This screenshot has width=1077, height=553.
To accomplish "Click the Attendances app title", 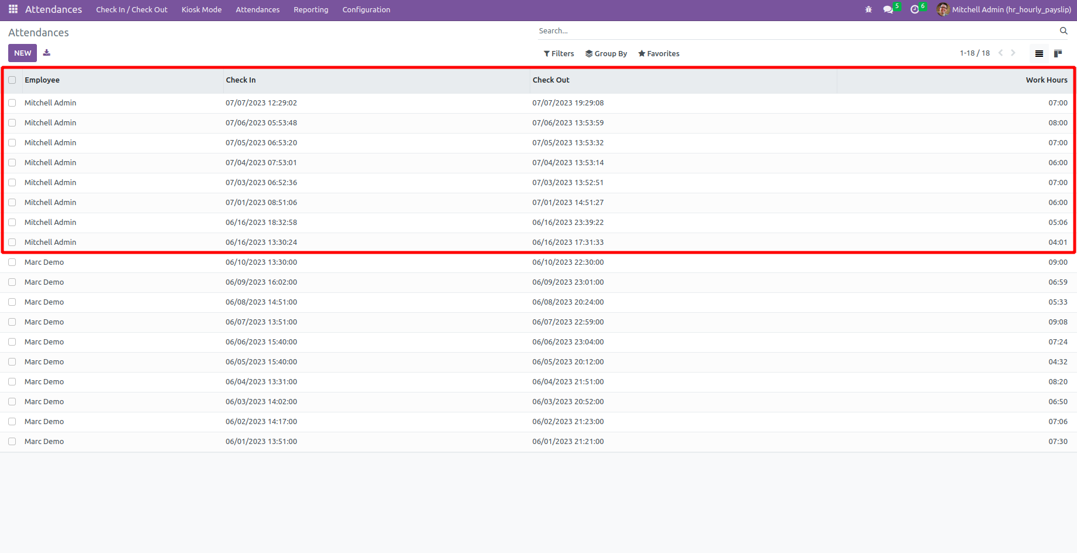I will [x=53, y=9].
